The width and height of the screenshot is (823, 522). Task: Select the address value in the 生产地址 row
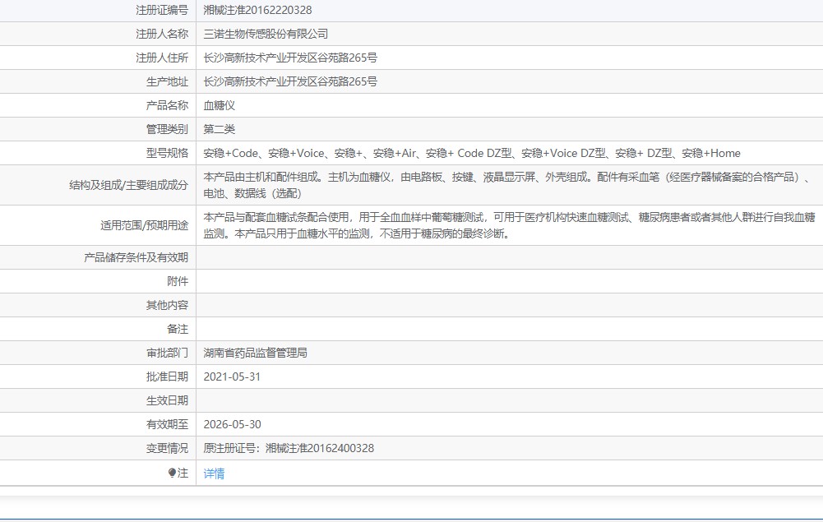(290, 81)
